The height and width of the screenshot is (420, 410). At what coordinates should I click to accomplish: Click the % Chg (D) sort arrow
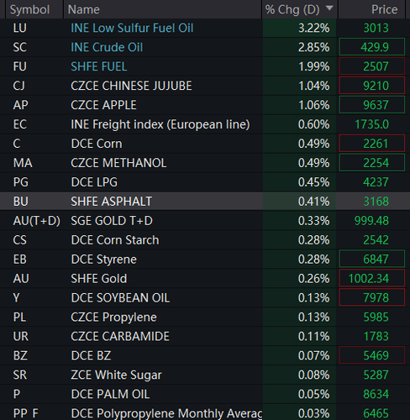tap(329, 8)
